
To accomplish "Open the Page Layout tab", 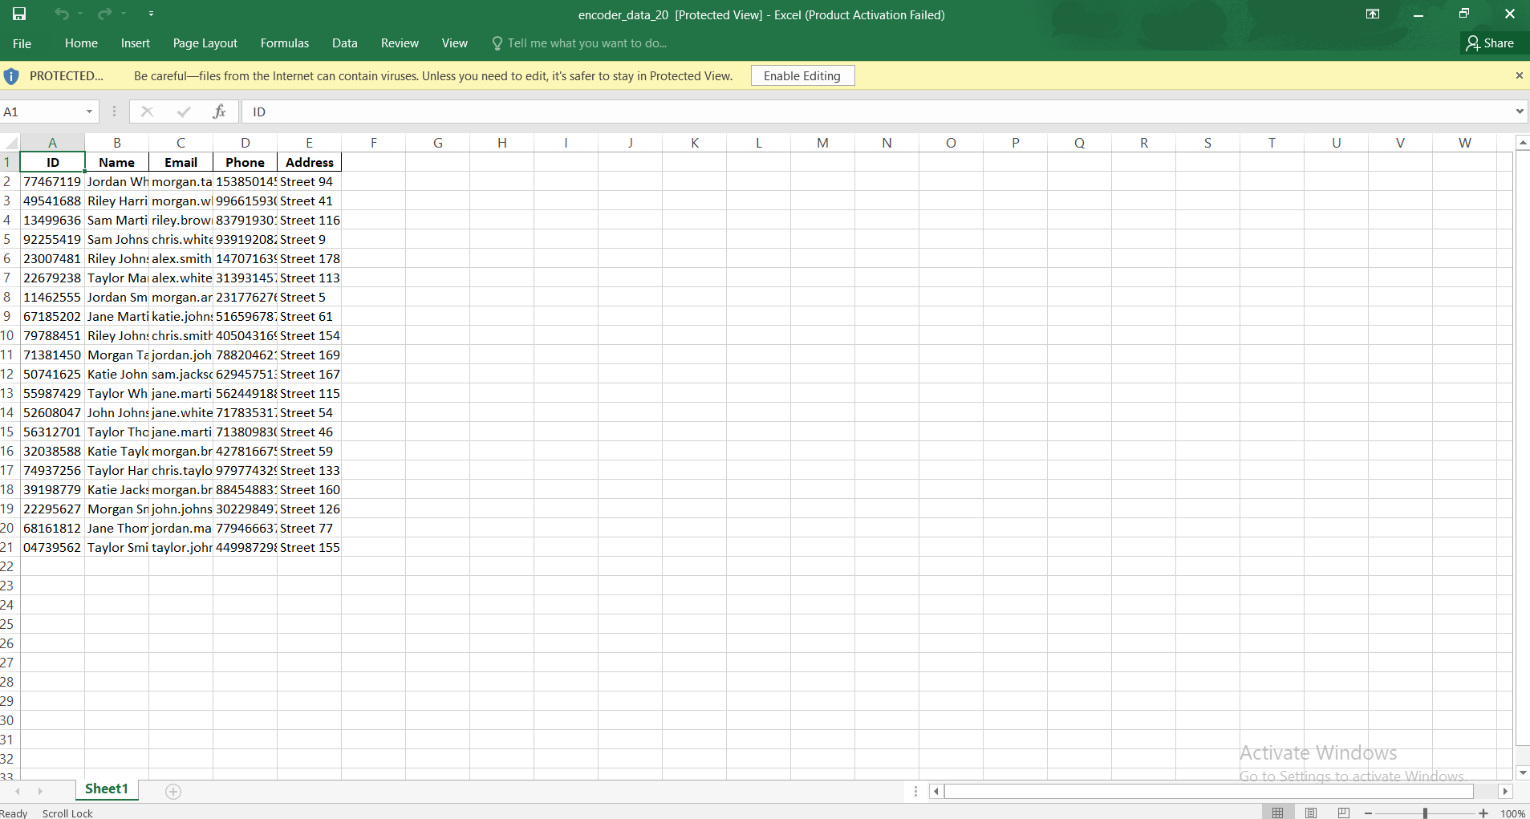I will coord(205,43).
